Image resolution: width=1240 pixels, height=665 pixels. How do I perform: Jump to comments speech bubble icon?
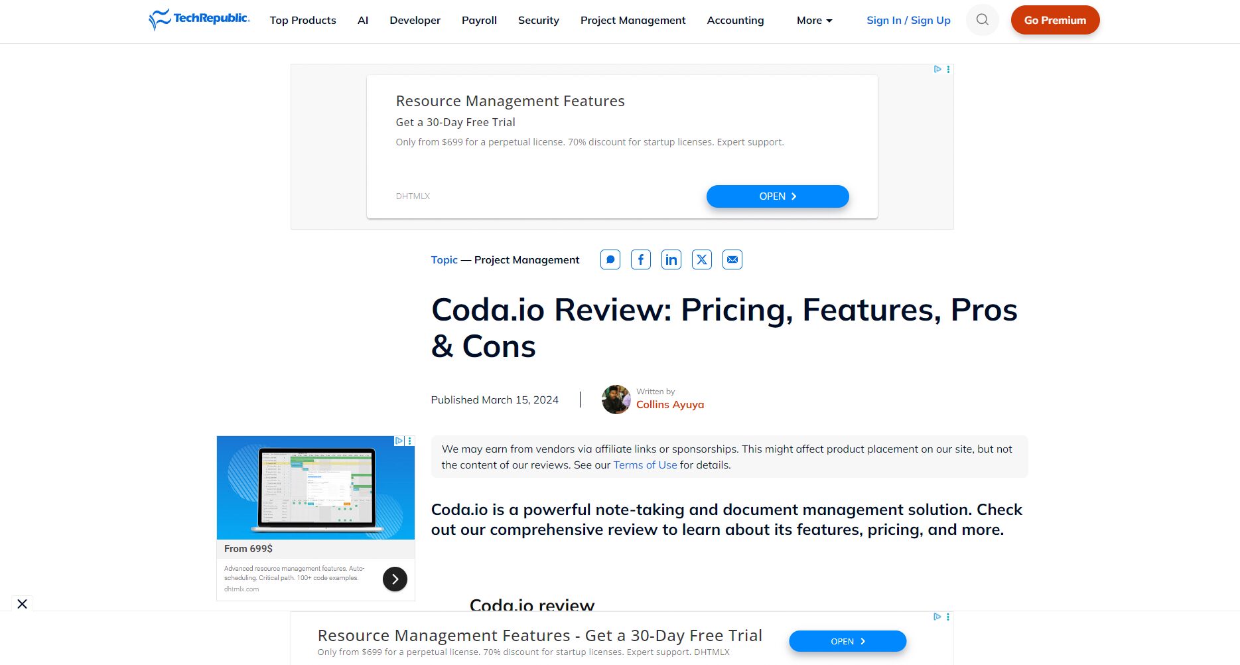[x=610, y=259]
